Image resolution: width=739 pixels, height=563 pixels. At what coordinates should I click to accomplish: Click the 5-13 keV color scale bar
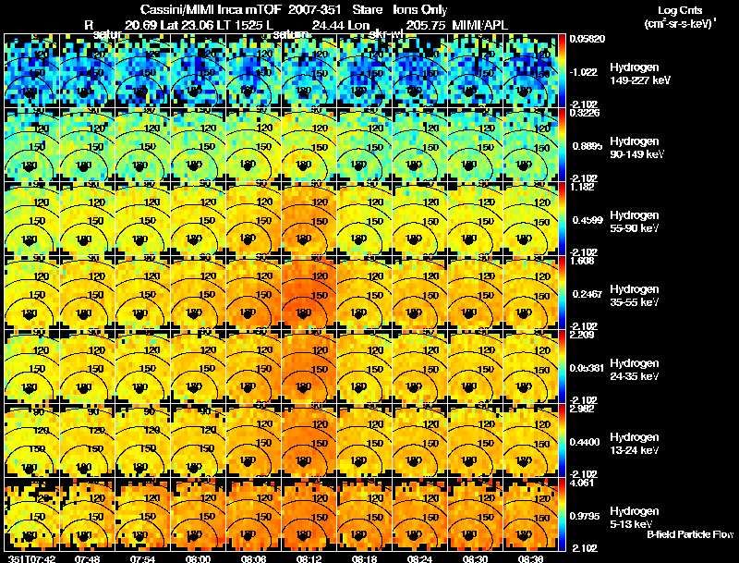[x=562, y=515]
